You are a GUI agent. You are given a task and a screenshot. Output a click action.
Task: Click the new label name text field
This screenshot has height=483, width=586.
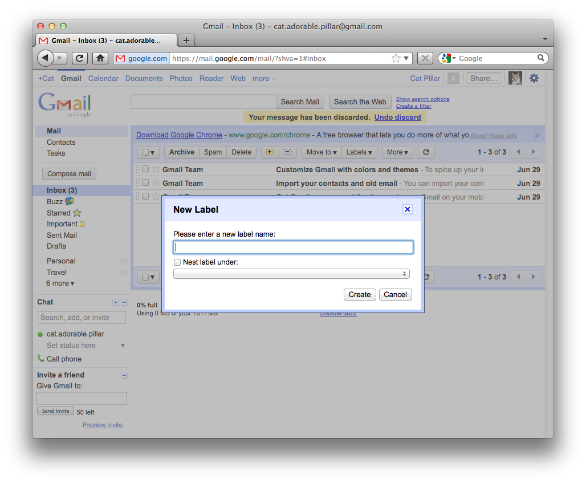tap(293, 247)
